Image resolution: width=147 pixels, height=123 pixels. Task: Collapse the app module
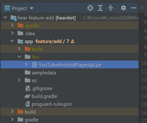click(12, 41)
